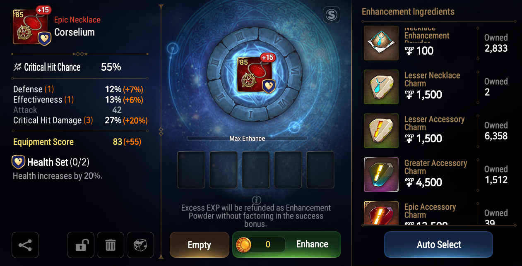Click the Max Enhance progress bar
This screenshot has height=266, width=522.
247,138
